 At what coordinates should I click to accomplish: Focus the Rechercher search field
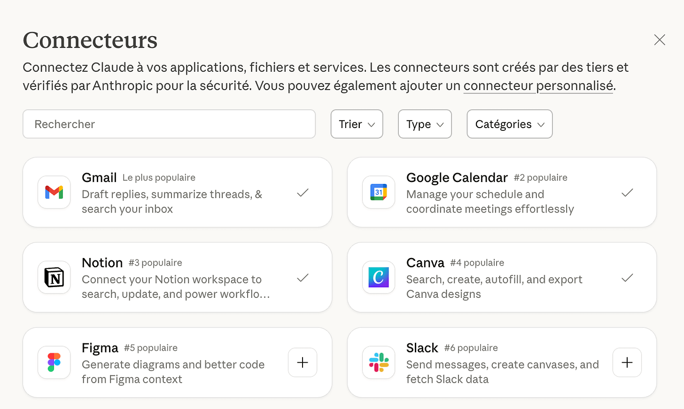point(169,124)
